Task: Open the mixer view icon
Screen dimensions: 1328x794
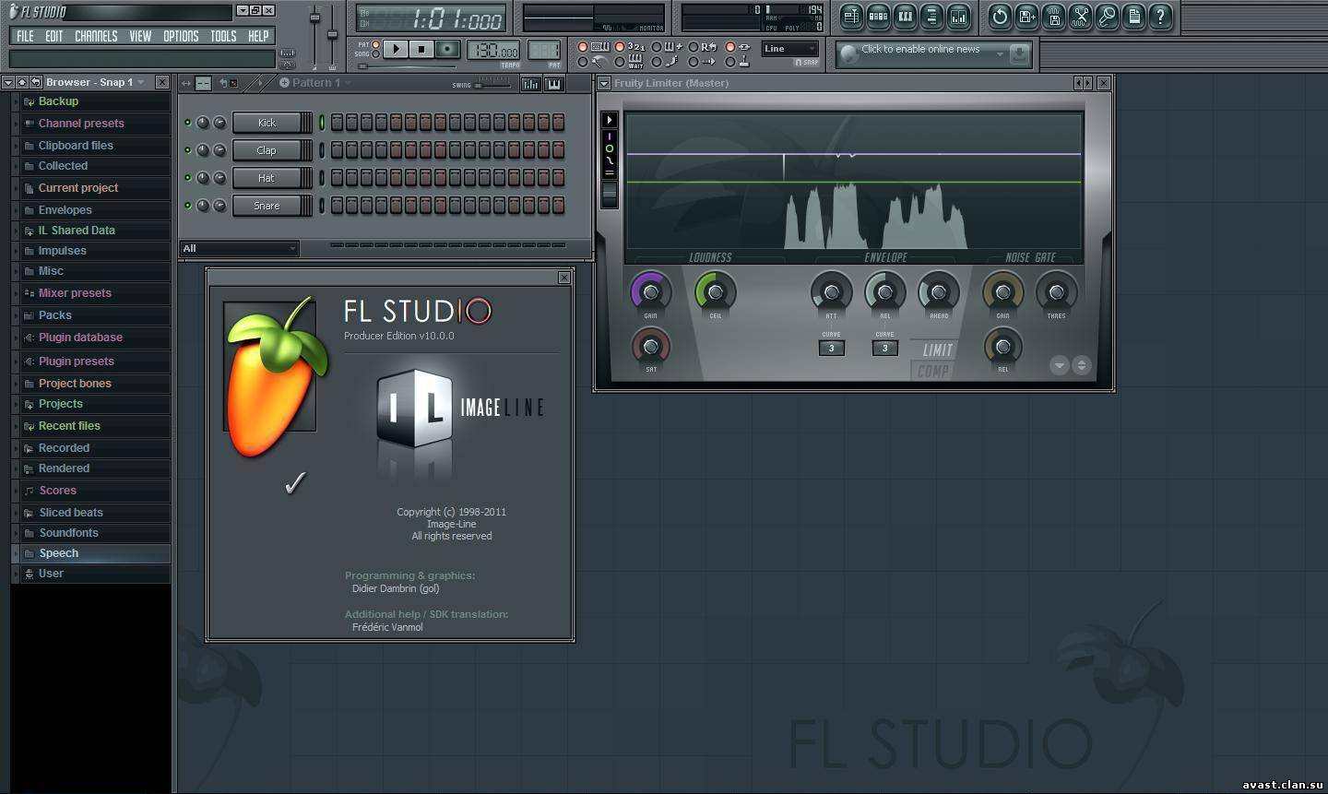Action: point(959,16)
